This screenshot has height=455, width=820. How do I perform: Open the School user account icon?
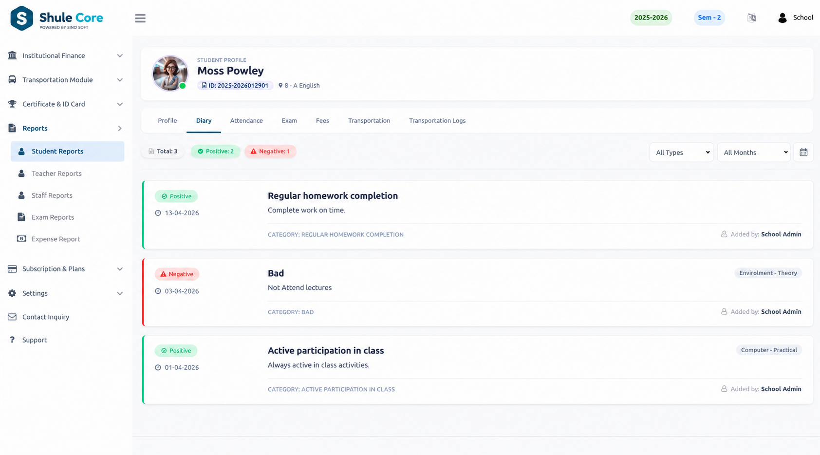point(782,18)
